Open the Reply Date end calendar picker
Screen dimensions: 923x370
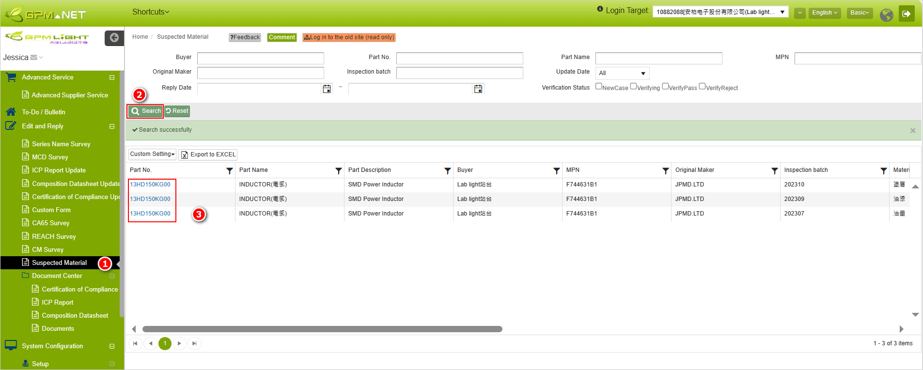pyautogui.click(x=478, y=89)
